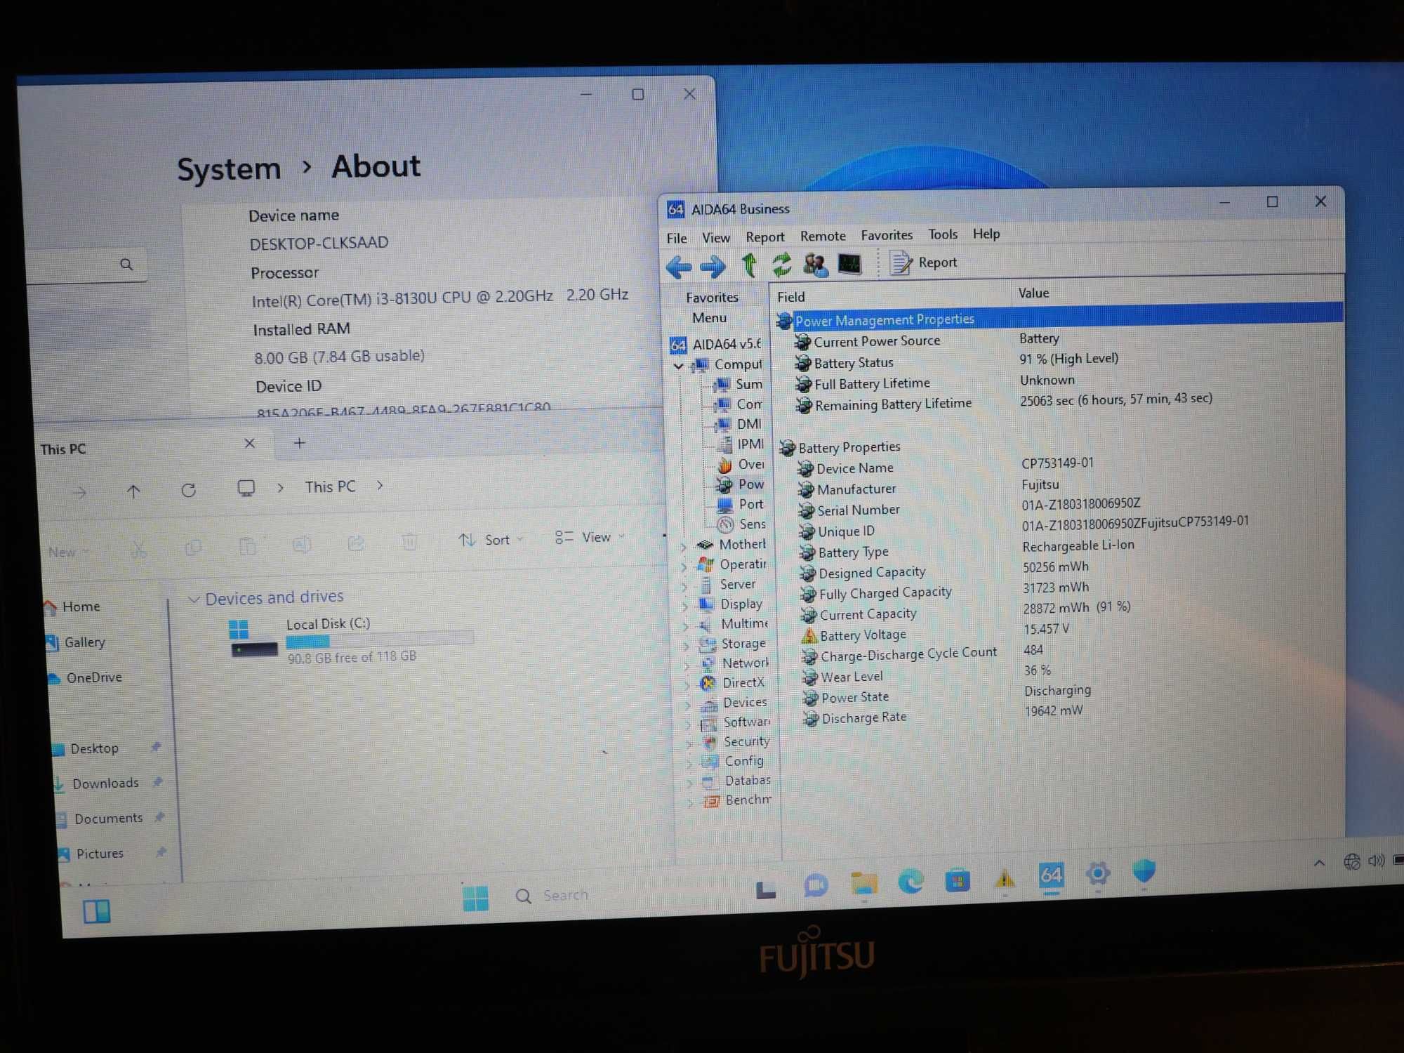Add a new tab in File Explorer
Viewport: 1404px width, 1053px height.
299,443
